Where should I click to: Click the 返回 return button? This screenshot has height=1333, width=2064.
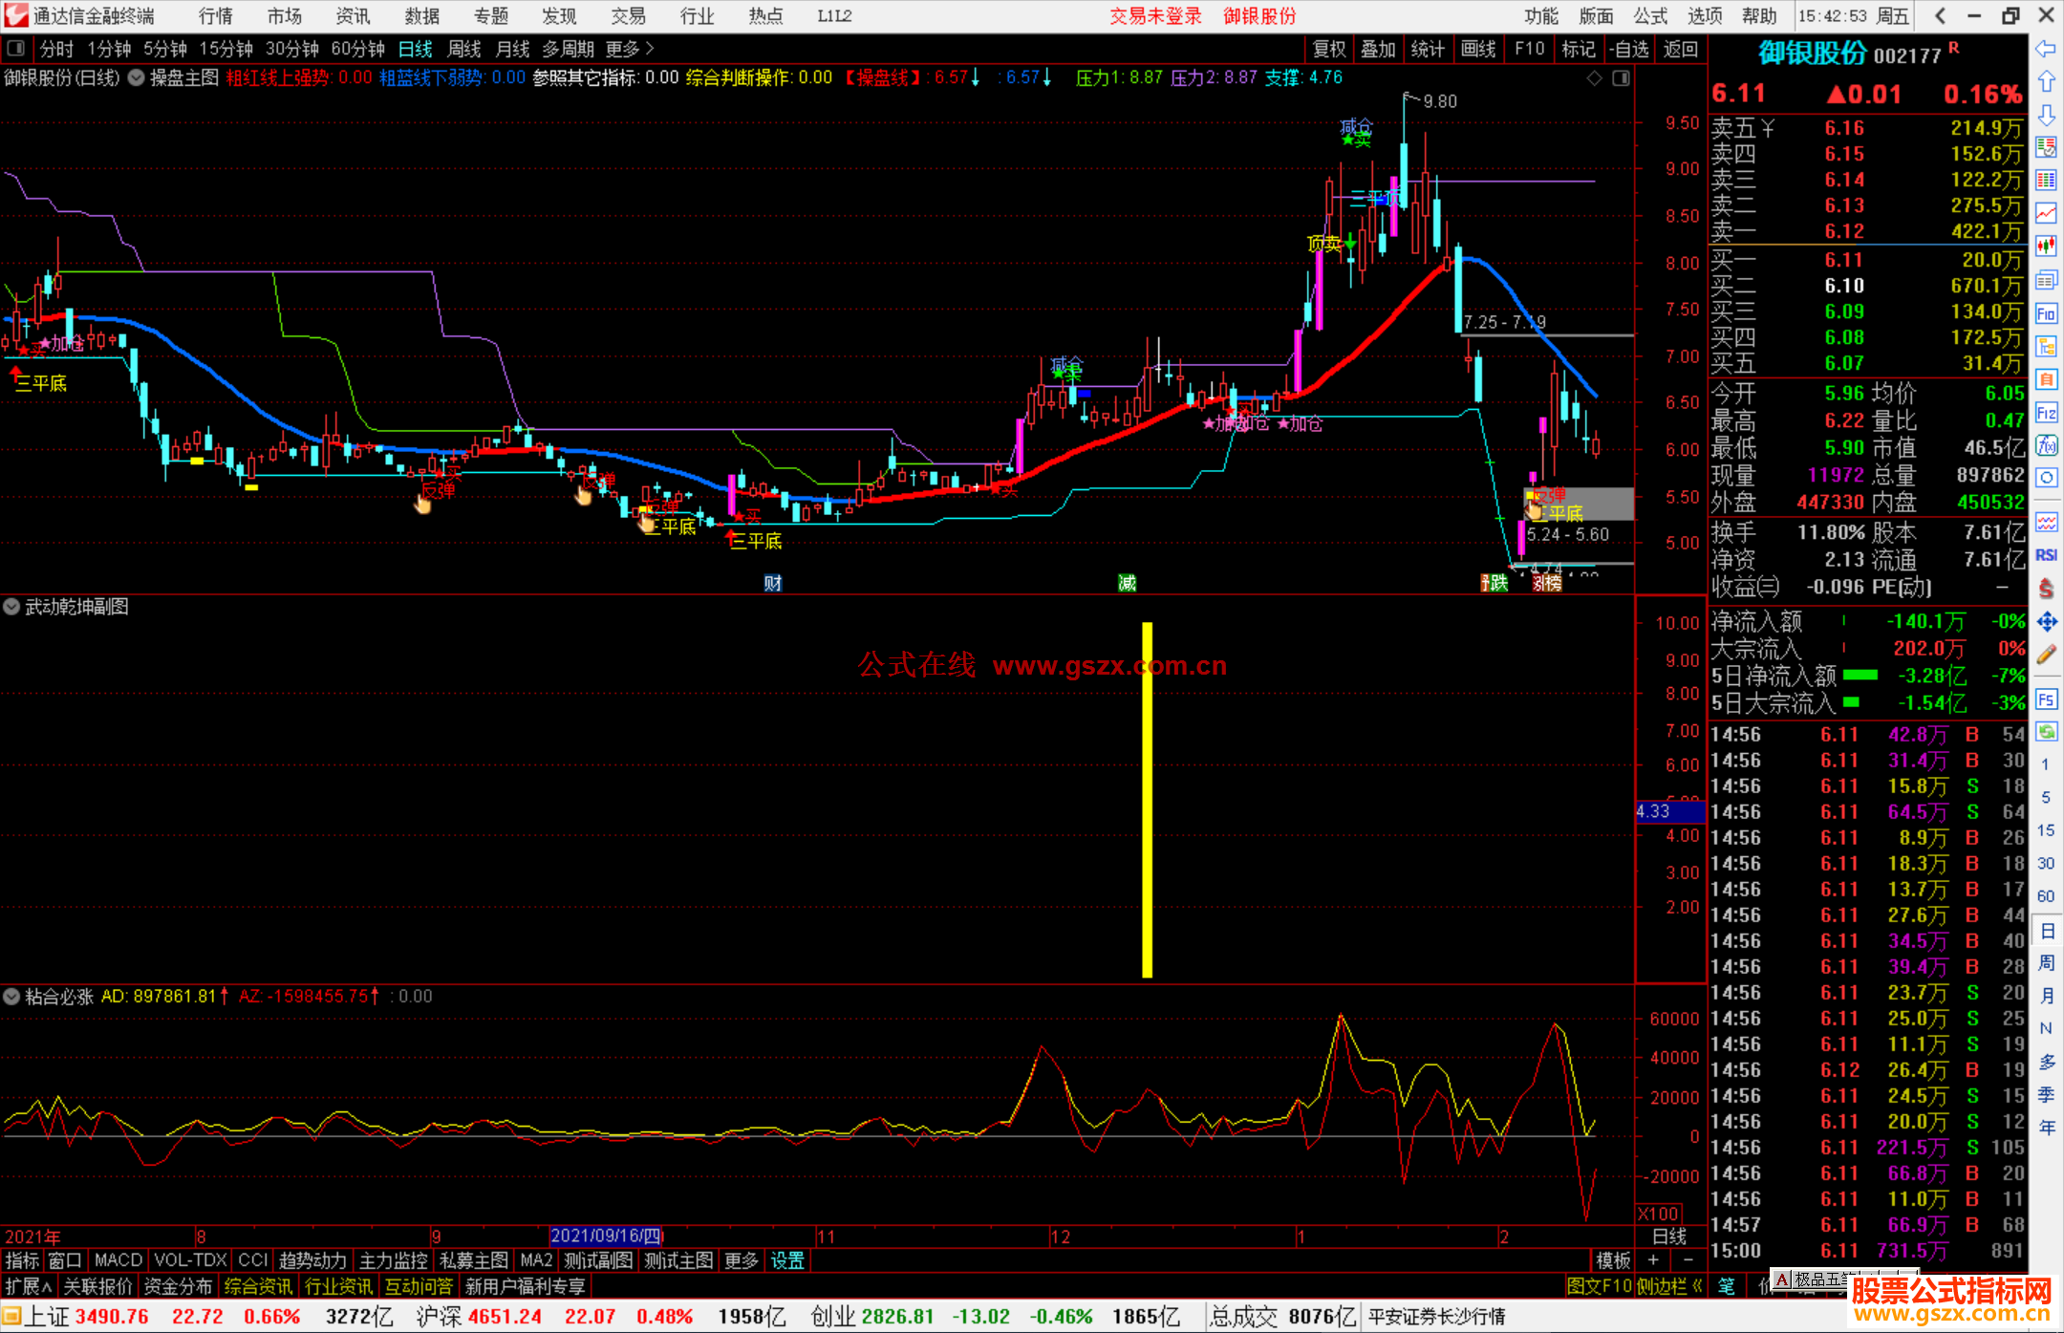coord(1681,49)
